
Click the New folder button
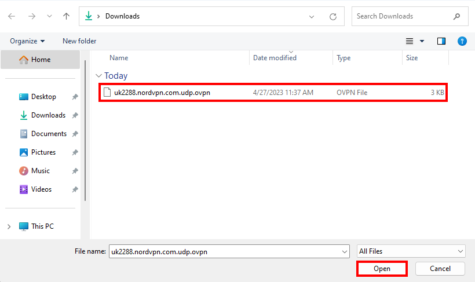[x=79, y=41]
